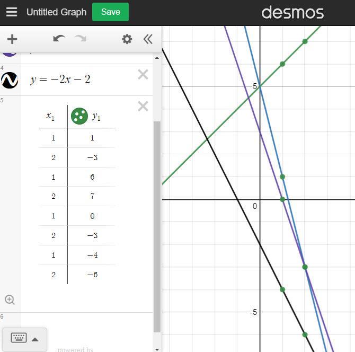Toggle the partially hidden purple expression icon
355x352 pixels.
click(x=10, y=55)
